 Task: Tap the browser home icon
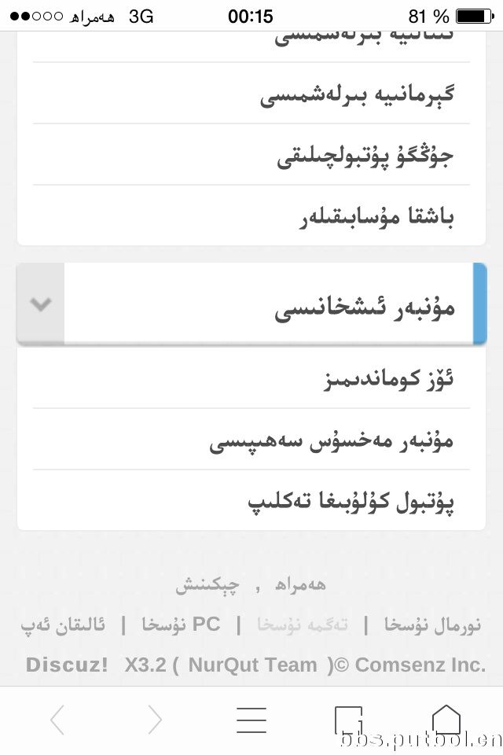click(x=446, y=720)
